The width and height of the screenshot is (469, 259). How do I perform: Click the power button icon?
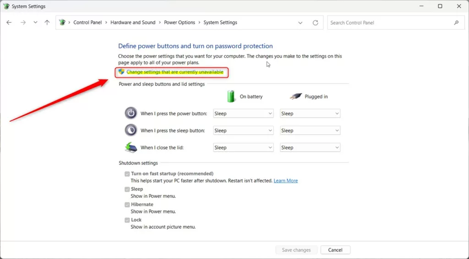pos(131,113)
